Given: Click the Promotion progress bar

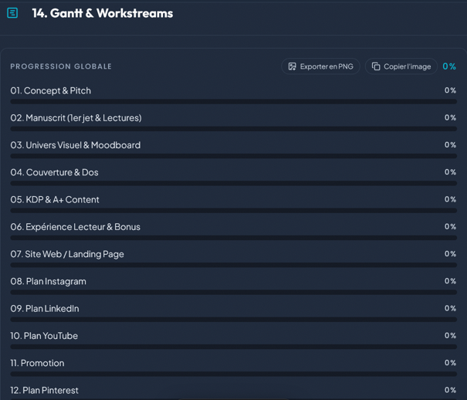Looking at the screenshot, I should (x=233, y=374).
